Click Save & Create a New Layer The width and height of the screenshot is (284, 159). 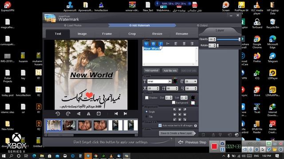tap(177, 133)
